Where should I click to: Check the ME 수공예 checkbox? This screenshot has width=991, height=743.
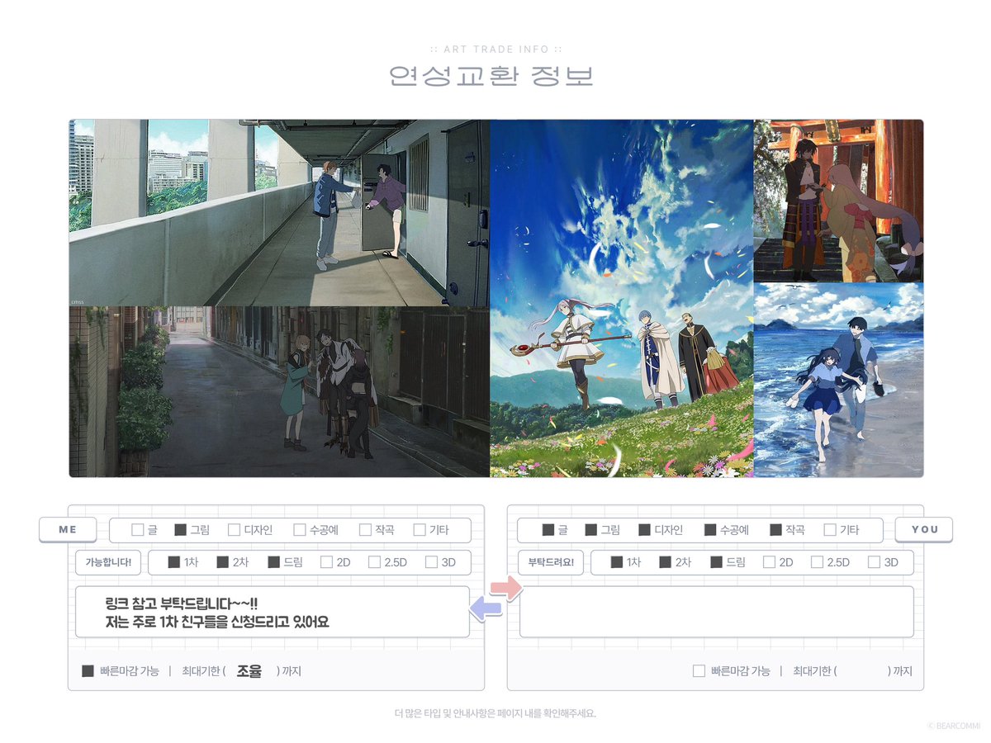pyautogui.click(x=300, y=530)
